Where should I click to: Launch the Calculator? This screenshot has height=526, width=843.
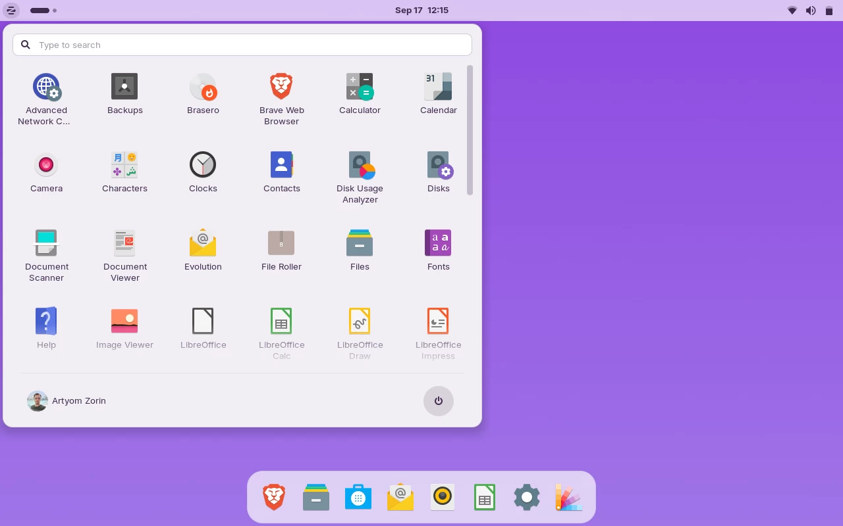[x=360, y=92]
